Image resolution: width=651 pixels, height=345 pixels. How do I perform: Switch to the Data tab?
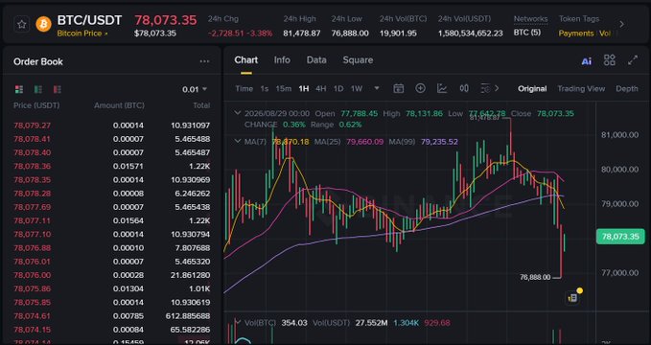click(x=316, y=60)
